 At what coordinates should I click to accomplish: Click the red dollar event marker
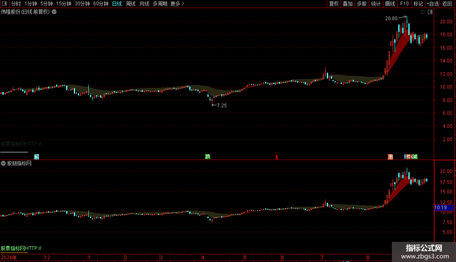(276, 157)
